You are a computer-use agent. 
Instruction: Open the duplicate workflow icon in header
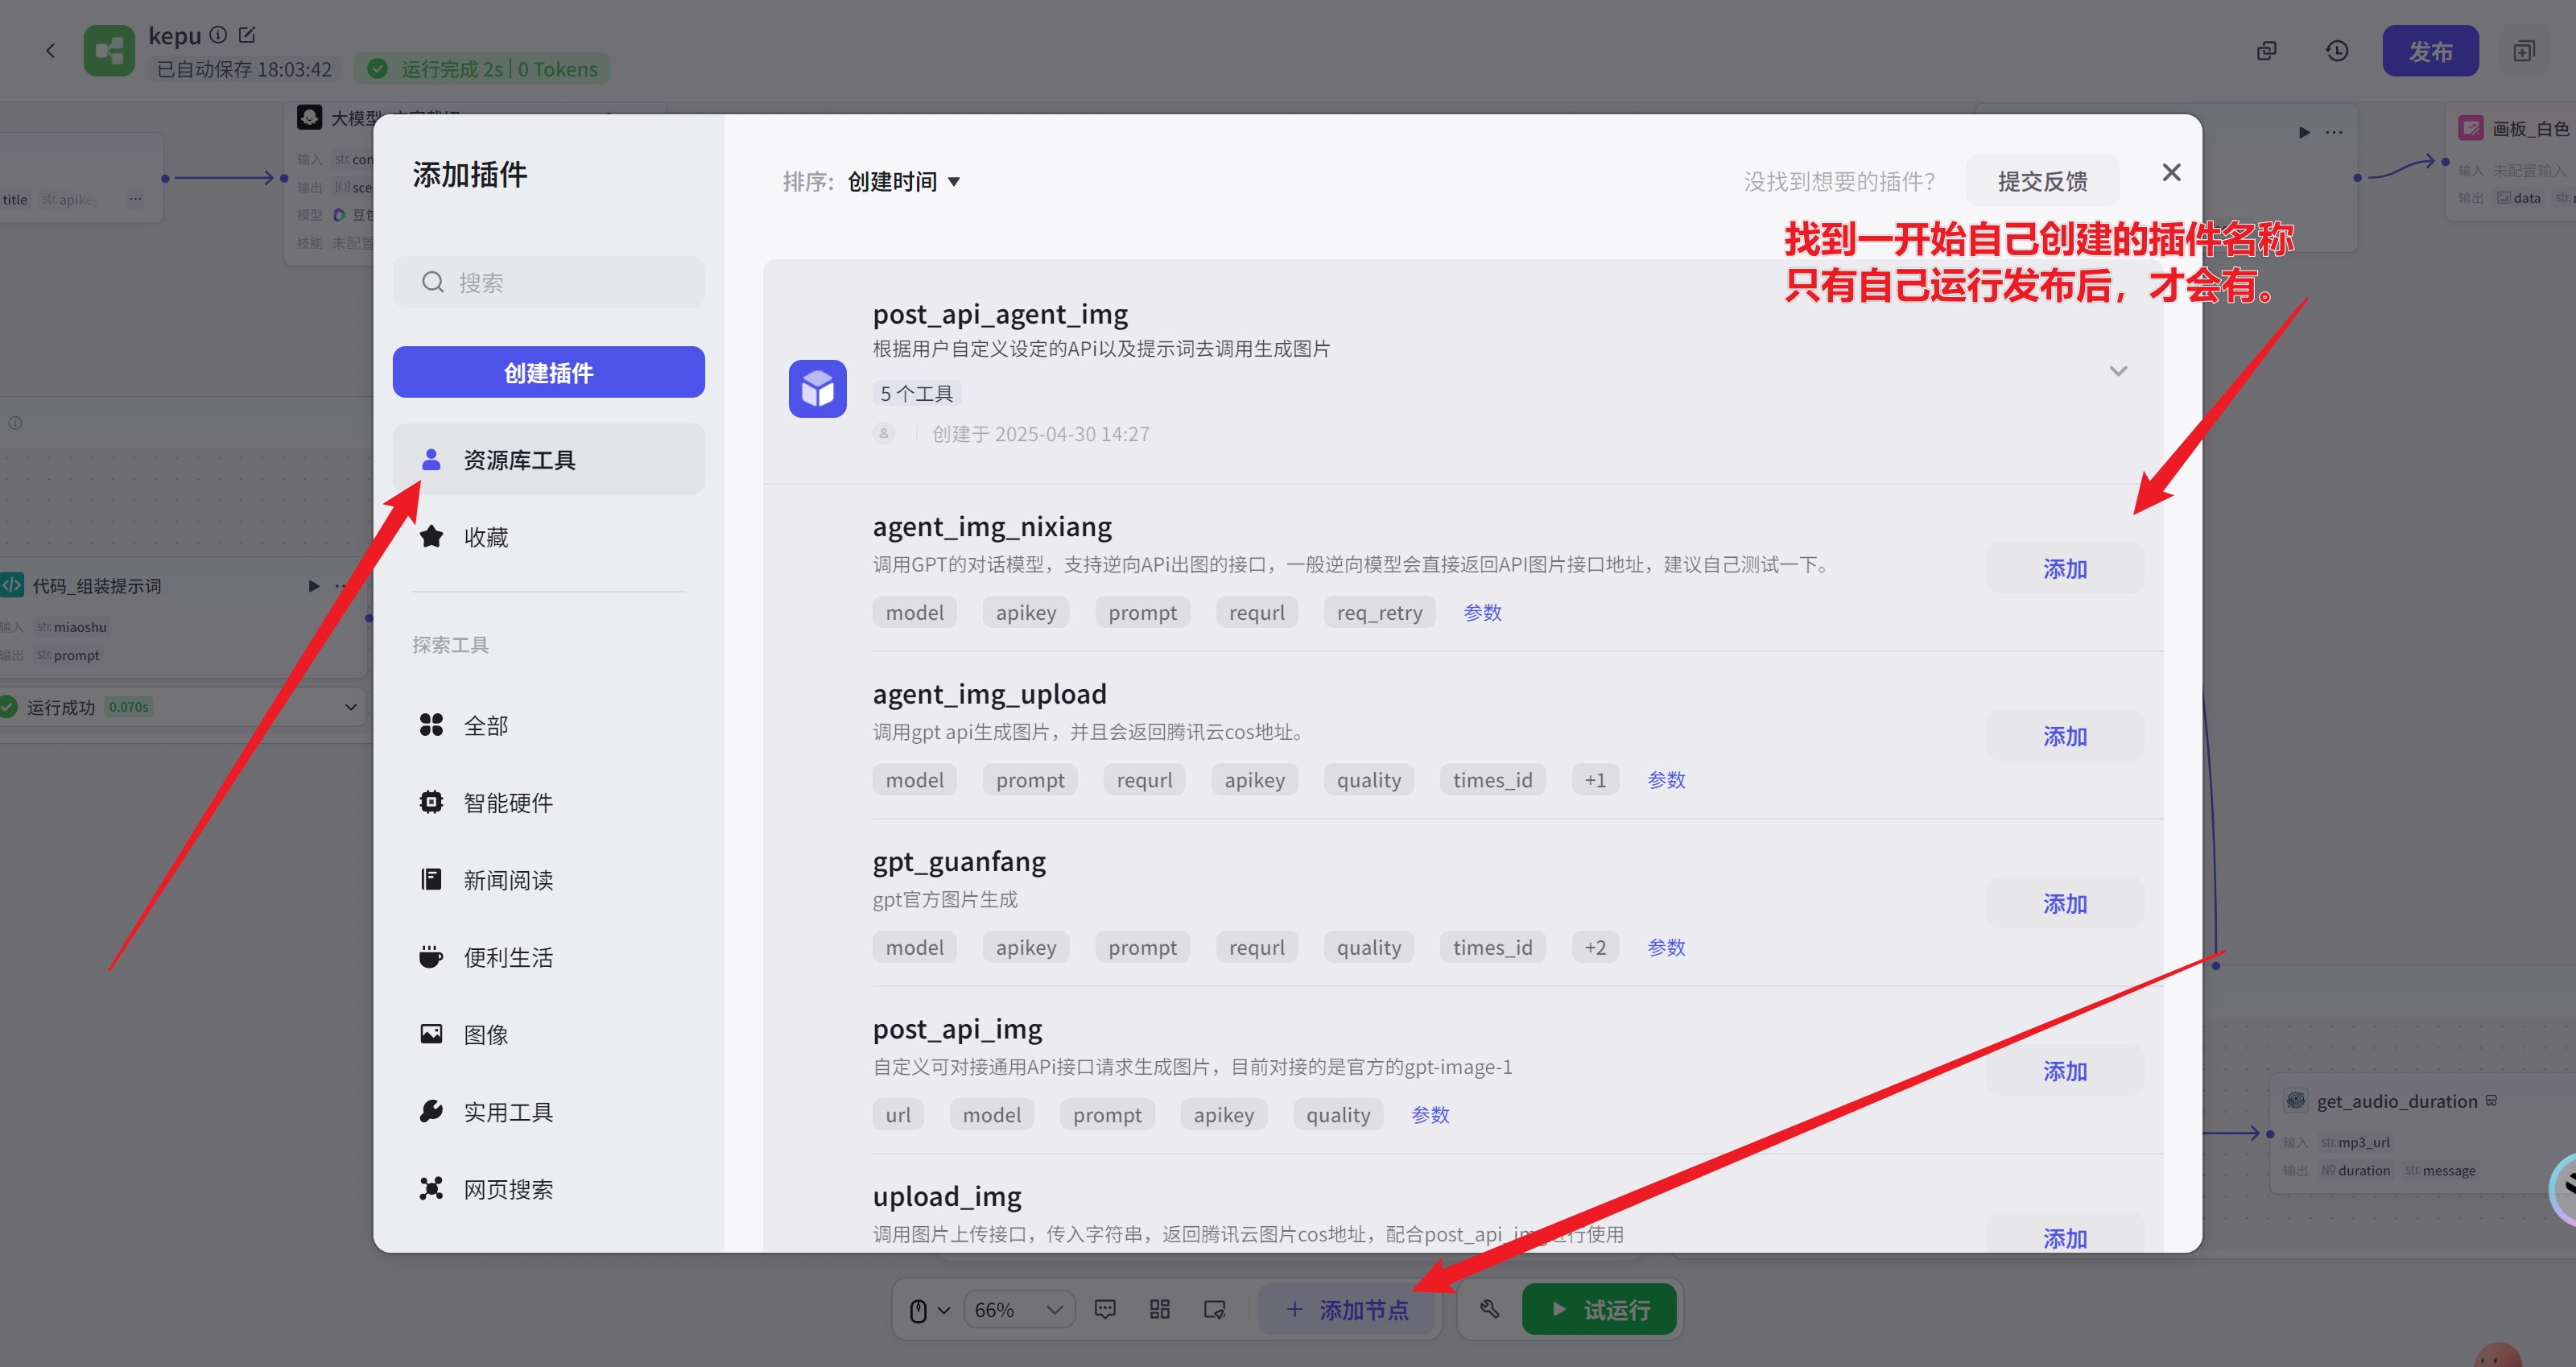(x=2266, y=51)
